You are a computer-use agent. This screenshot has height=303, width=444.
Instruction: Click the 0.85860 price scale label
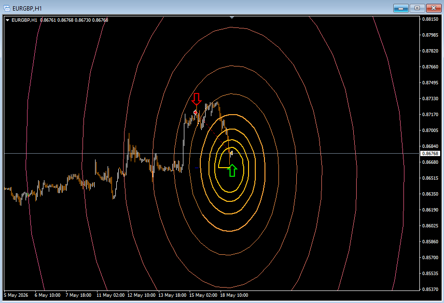point(430,242)
